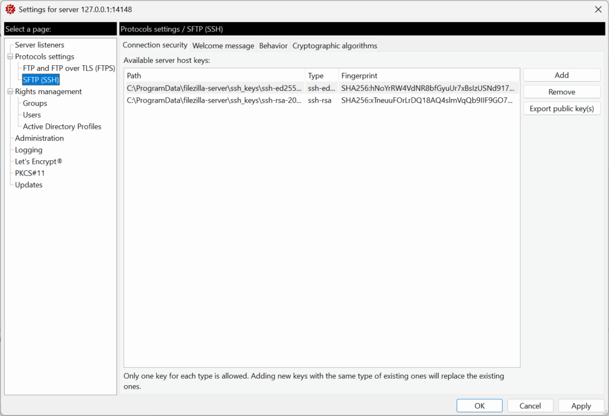Select the Let's Encrypt page
This screenshot has height=416, width=609.
[37, 161]
